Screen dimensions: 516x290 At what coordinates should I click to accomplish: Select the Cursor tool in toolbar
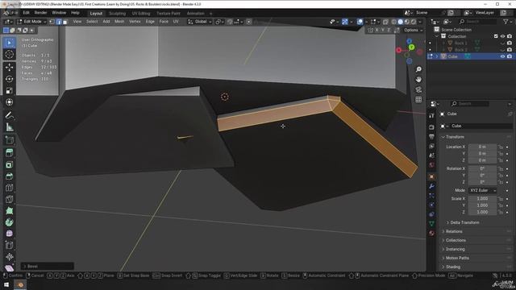(9, 55)
